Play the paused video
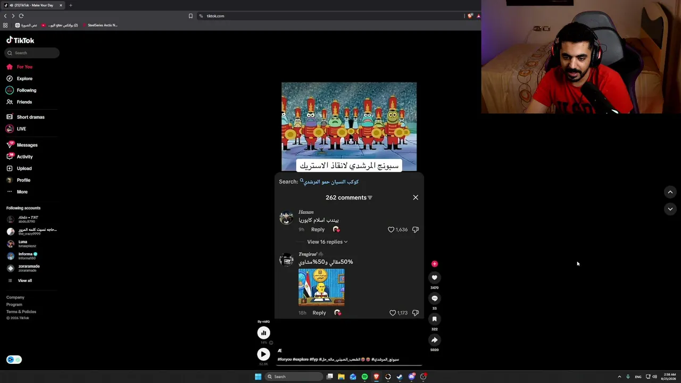Viewport: 681px width, 383px height. click(263, 354)
